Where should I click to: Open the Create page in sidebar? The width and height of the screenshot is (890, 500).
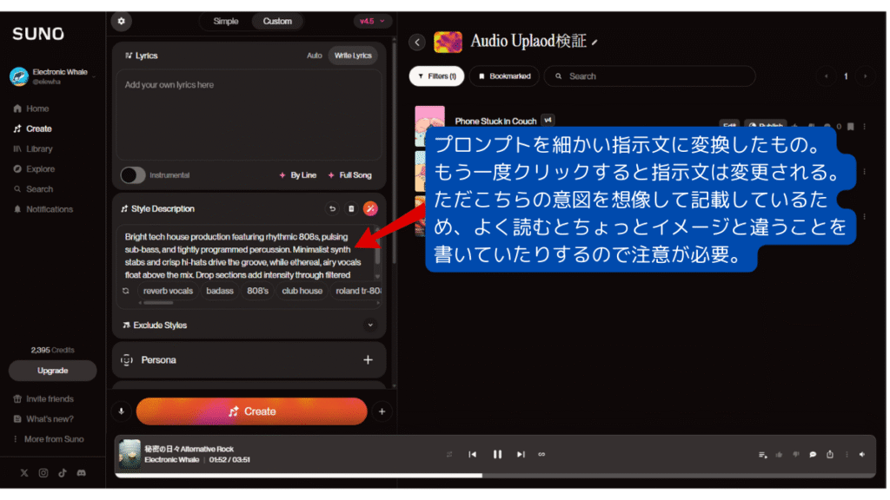pos(33,128)
